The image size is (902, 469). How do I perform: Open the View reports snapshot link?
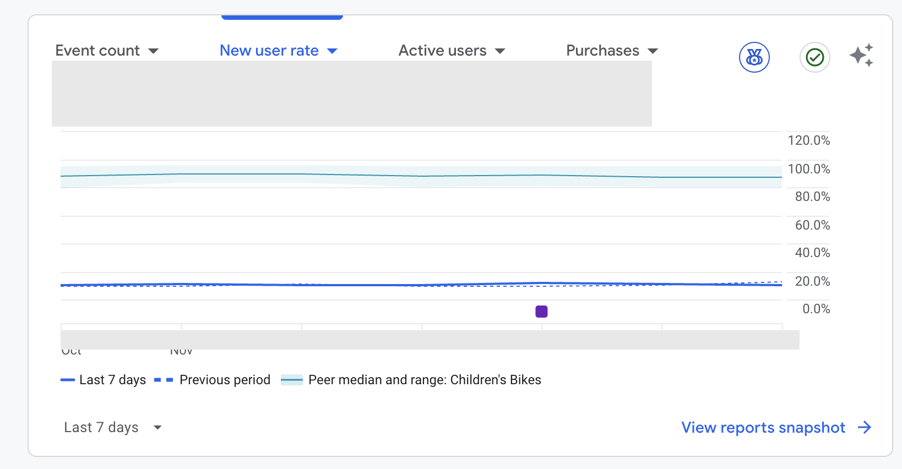tap(763, 428)
